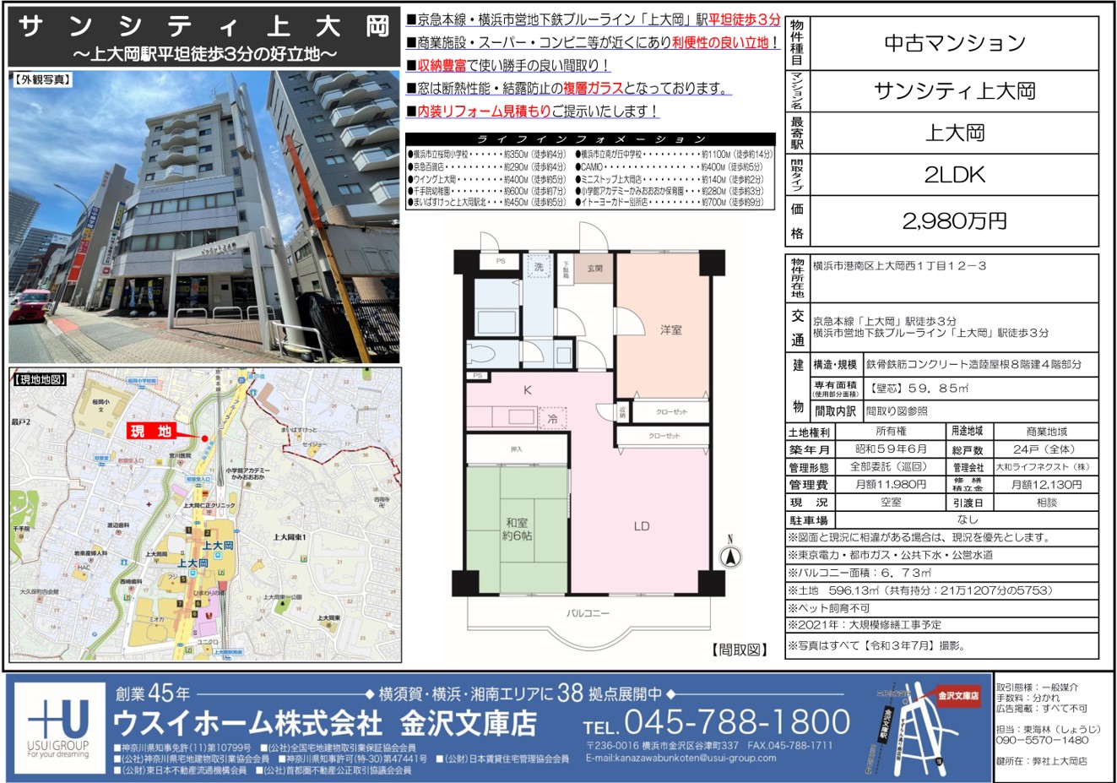Click the north compass symbol beside floor plan

pyautogui.click(x=730, y=555)
